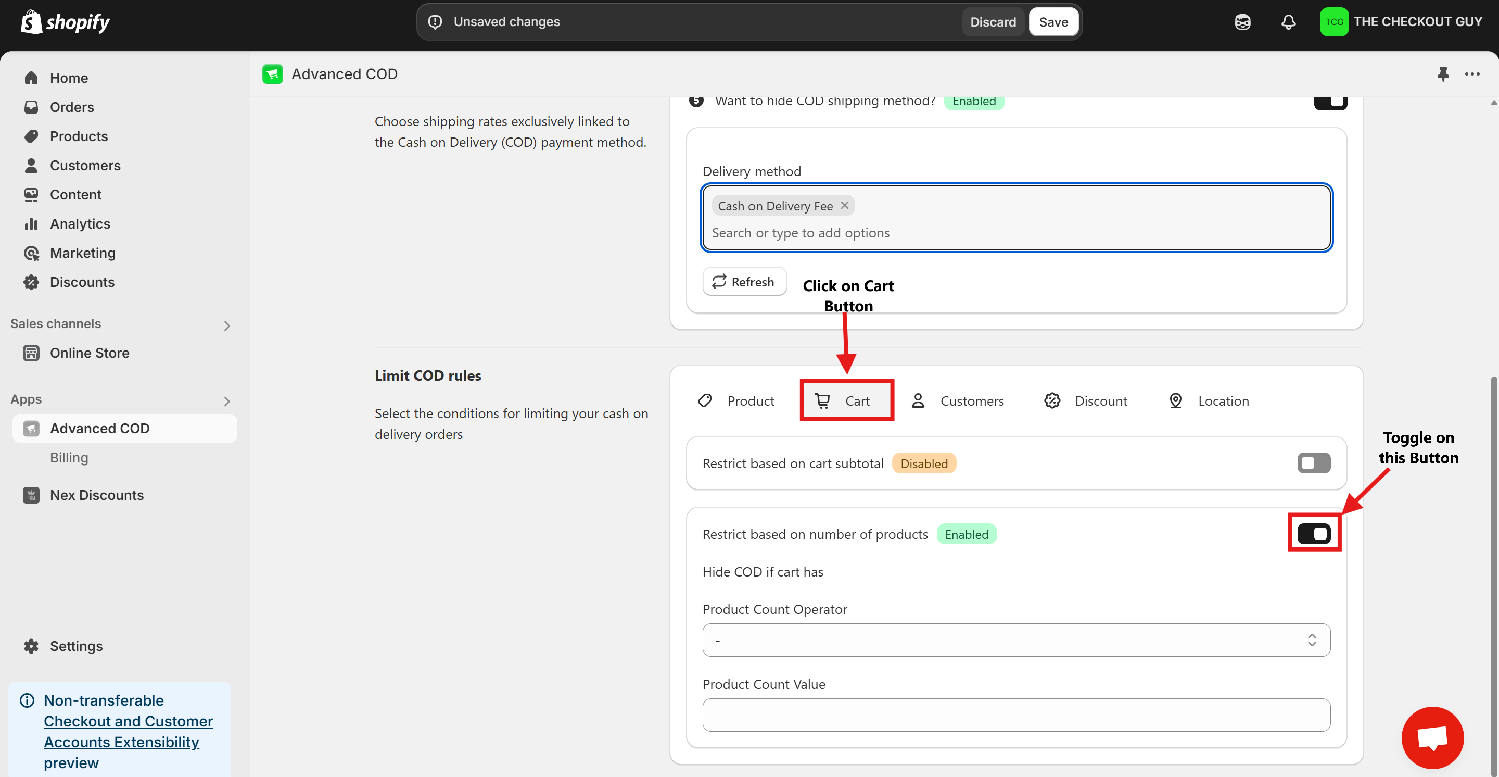1499x777 pixels.
Task: Remove the Cash on Delivery Fee tag
Action: (x=844, y=206)
